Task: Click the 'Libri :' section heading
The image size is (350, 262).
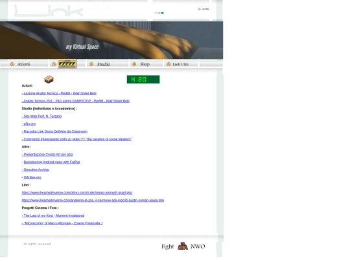Action: point(26,185)
